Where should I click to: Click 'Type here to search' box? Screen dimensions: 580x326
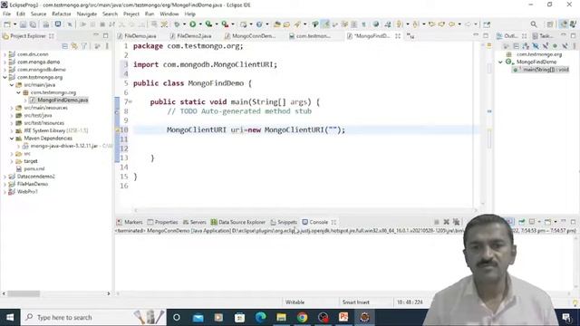click(93, 317)
